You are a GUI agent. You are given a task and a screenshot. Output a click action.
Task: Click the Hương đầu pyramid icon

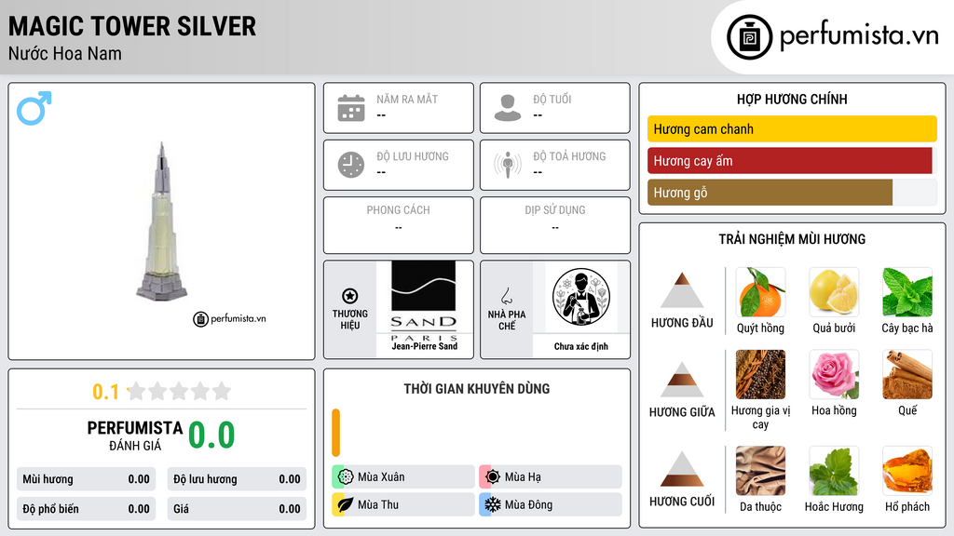tap(682, 290)
